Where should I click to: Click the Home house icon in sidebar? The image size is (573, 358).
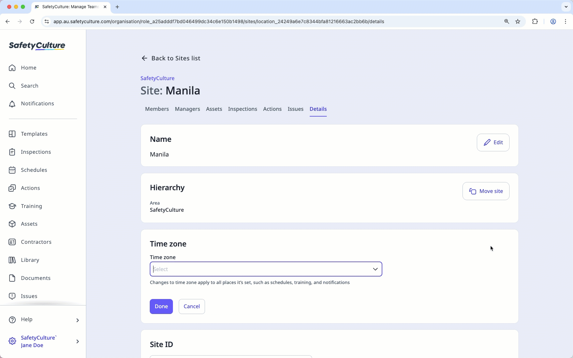pyautogui.click(x=12, y=68)
